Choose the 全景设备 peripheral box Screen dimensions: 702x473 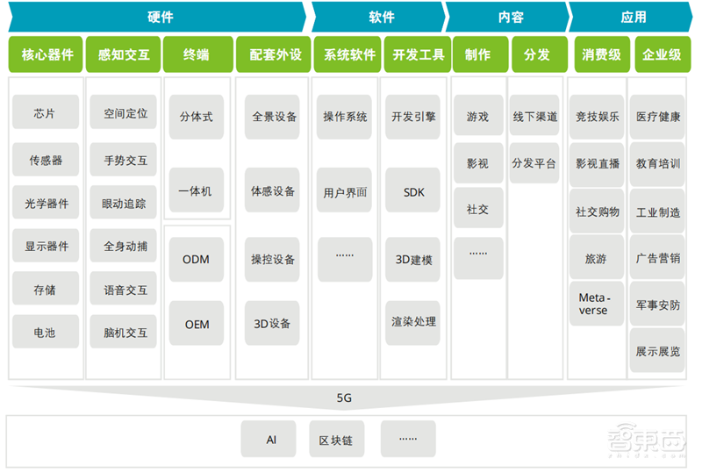coord(274,117)
